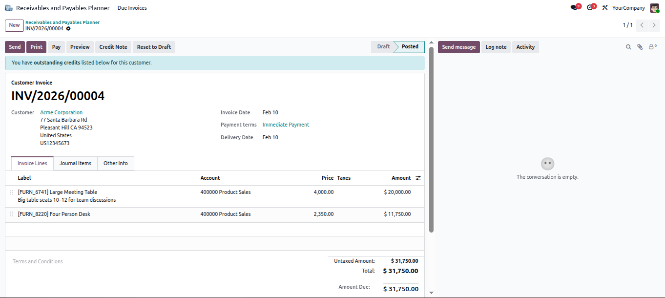Screen dimensions: 665x298
Task: Click the 1 / 1 pager counter
Action: 627,25
